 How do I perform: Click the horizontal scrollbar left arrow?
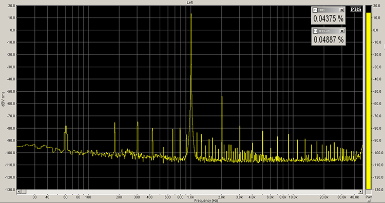(x=18, y=192)
